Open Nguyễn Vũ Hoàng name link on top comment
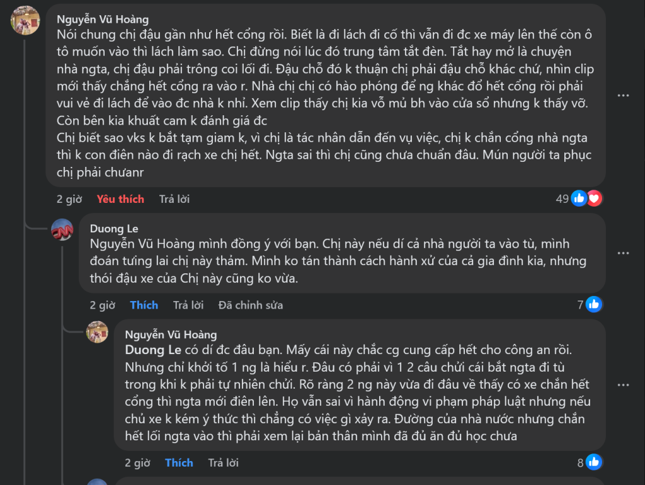 [x=103, y=20]
